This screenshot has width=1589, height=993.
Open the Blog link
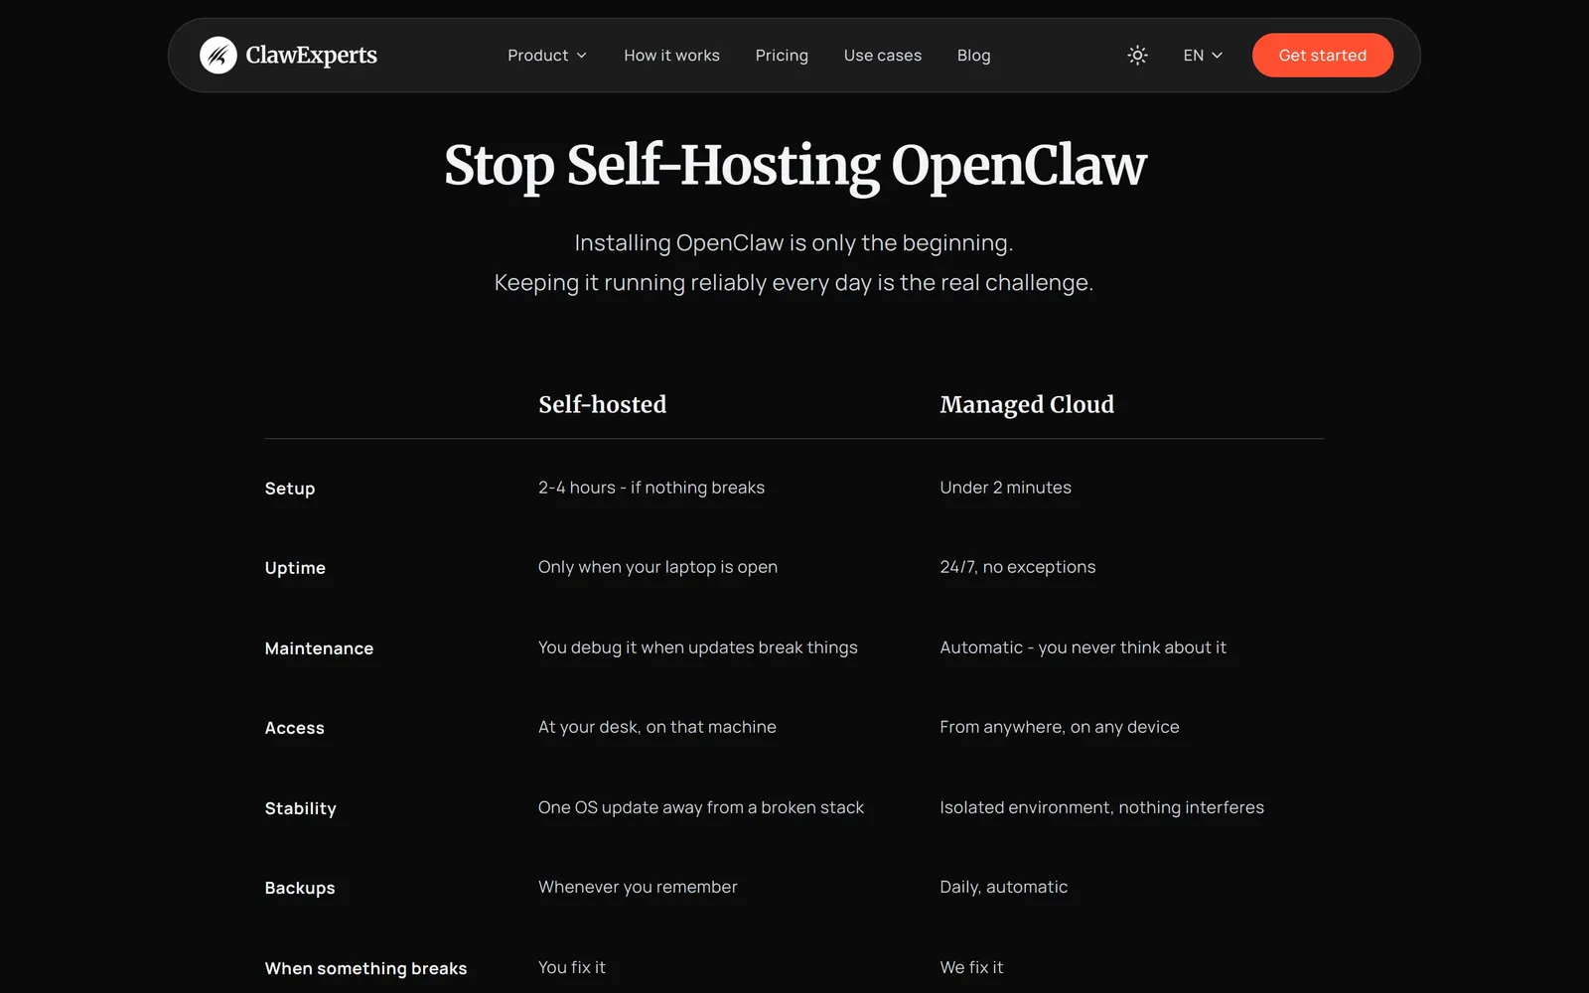pos(973,56)
